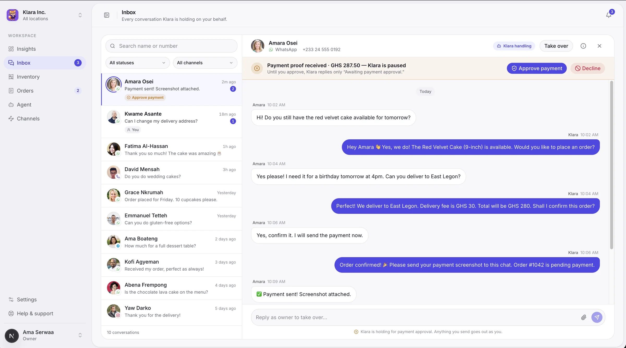This screenshot has width=626, height=348.
Task: Open Settings
Action: point(45,300)
